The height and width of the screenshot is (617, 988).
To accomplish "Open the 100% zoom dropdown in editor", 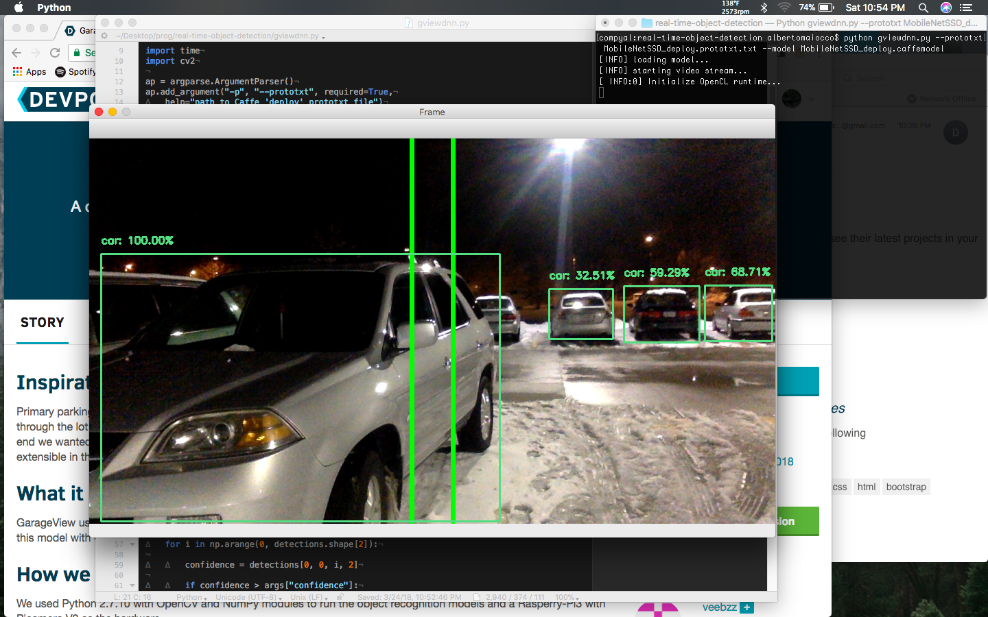I will click(567, 597).
